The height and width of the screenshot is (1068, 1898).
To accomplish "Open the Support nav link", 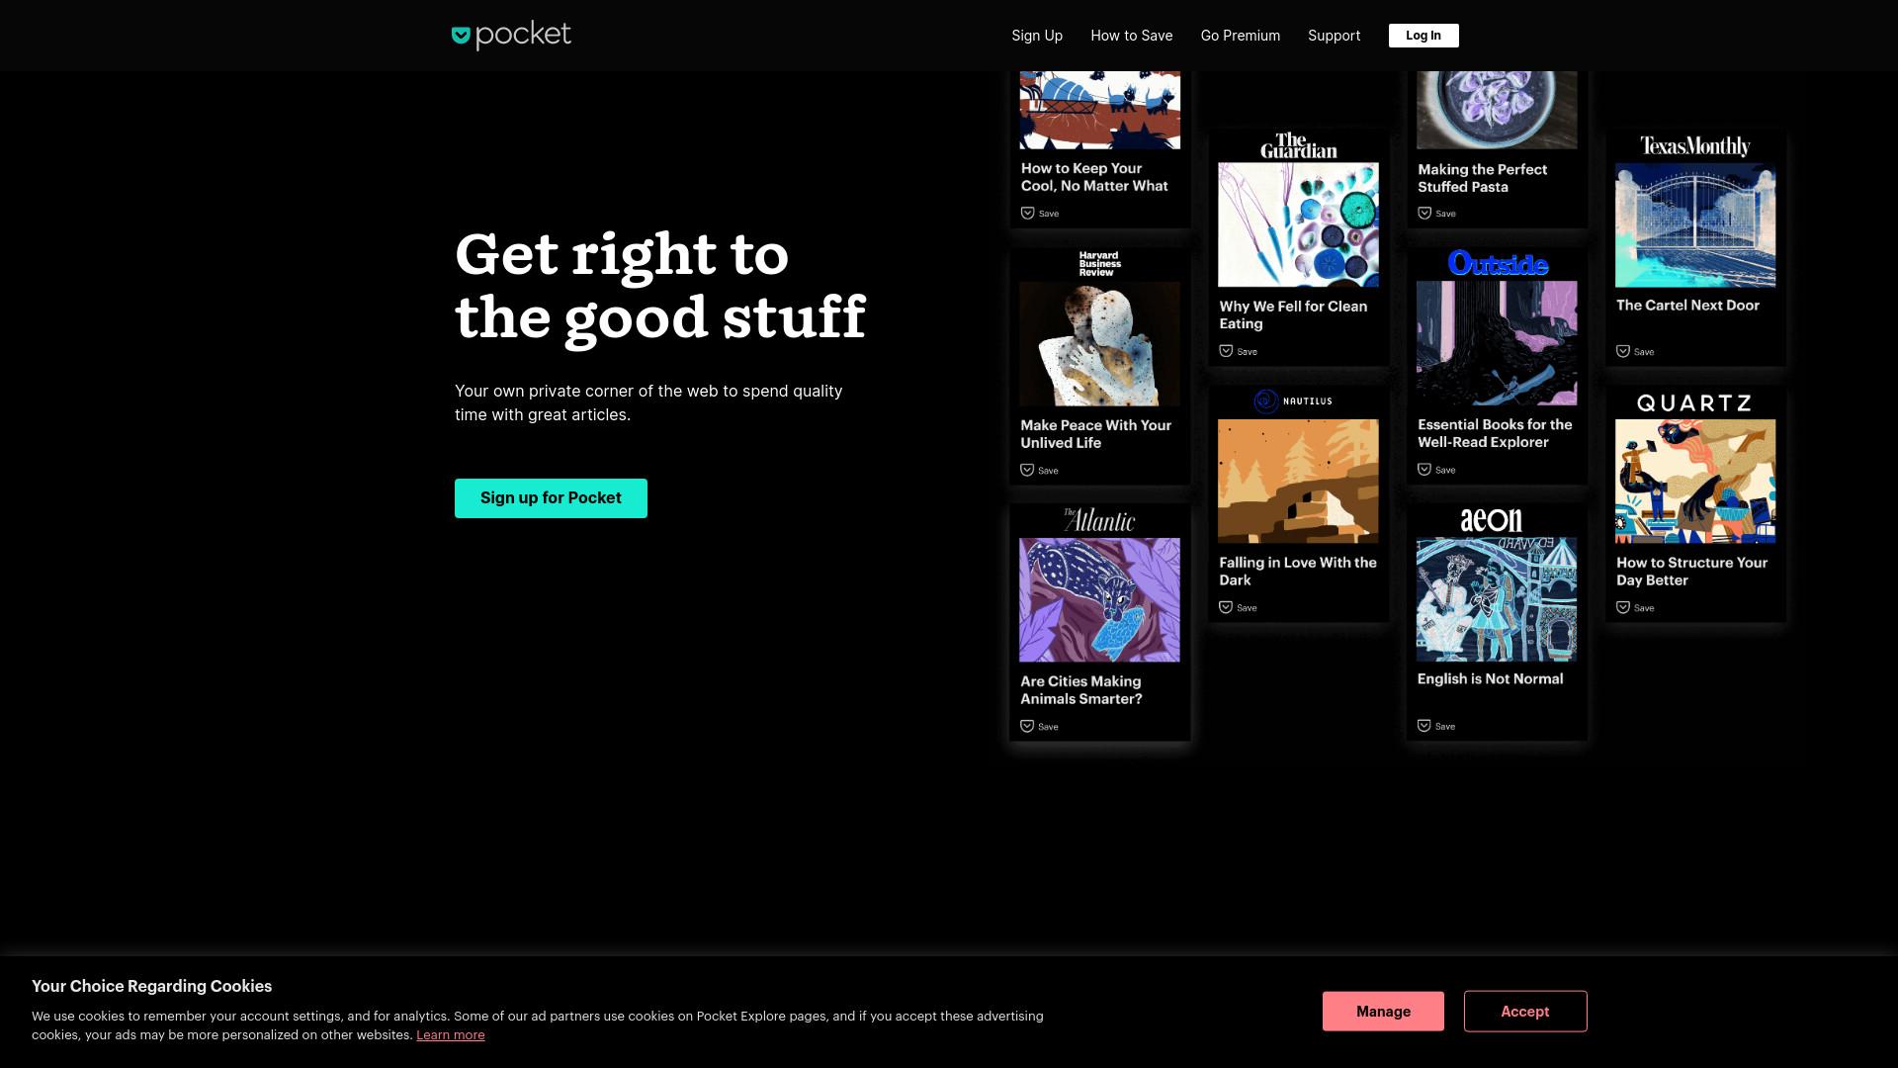I will (1334, 36).
